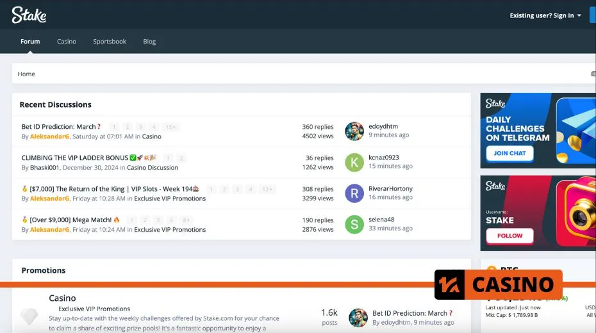Open kcnaz0923 user profile
Screen dimensions: 596x333
pos(383,158)
